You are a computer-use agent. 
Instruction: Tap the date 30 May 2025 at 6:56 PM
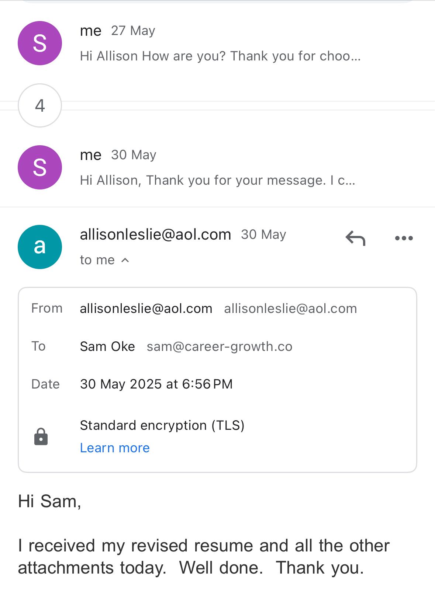pos(156,384)
